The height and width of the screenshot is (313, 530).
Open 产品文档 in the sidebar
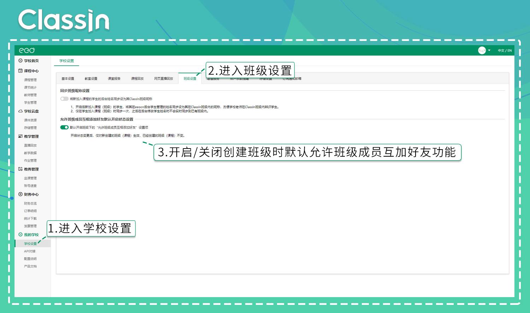pyautogui.click(x=30, y=266)
